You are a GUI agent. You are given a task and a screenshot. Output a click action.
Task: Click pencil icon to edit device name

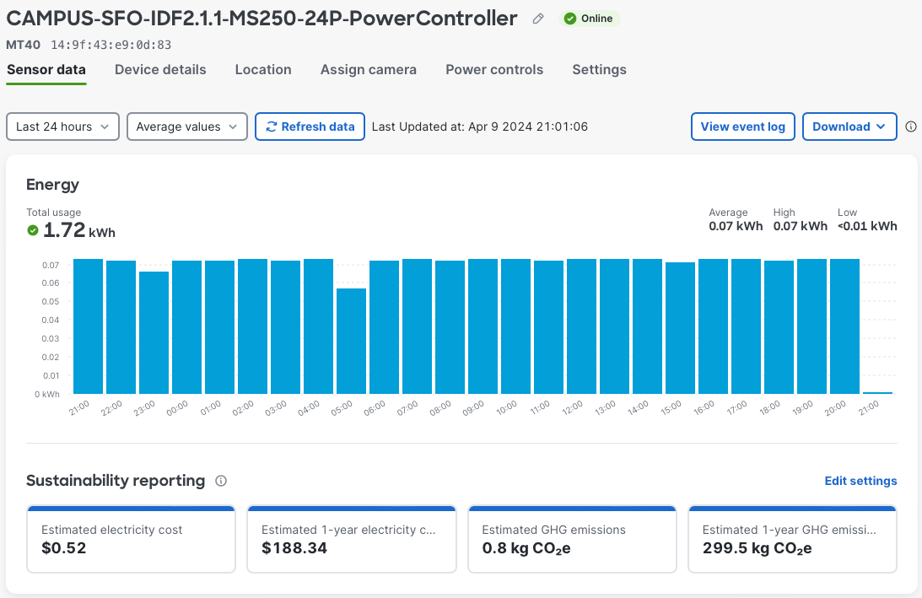[x=537, y=19]
